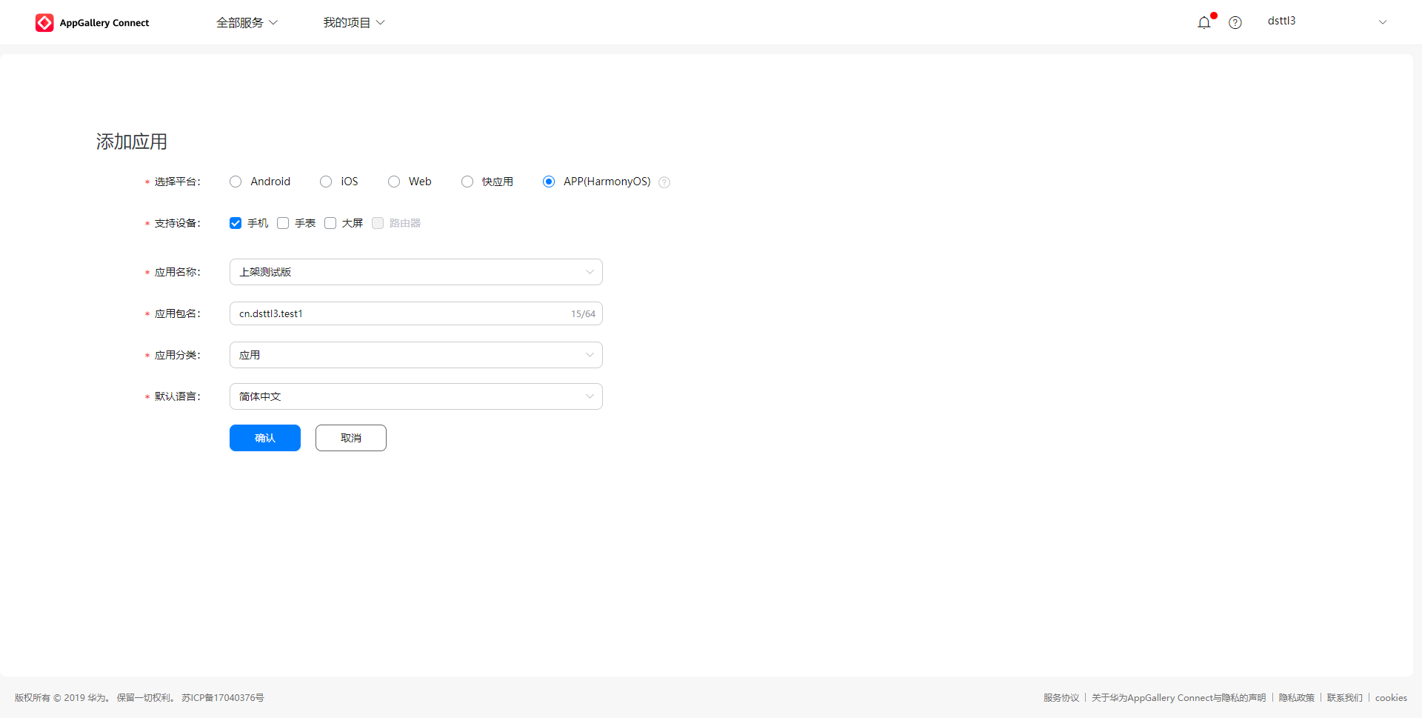The height and width of the screenshot is (718, 1422).
Task: Open the 应用名称 dropdown showing 上架测试版
Action: [416, 272]
